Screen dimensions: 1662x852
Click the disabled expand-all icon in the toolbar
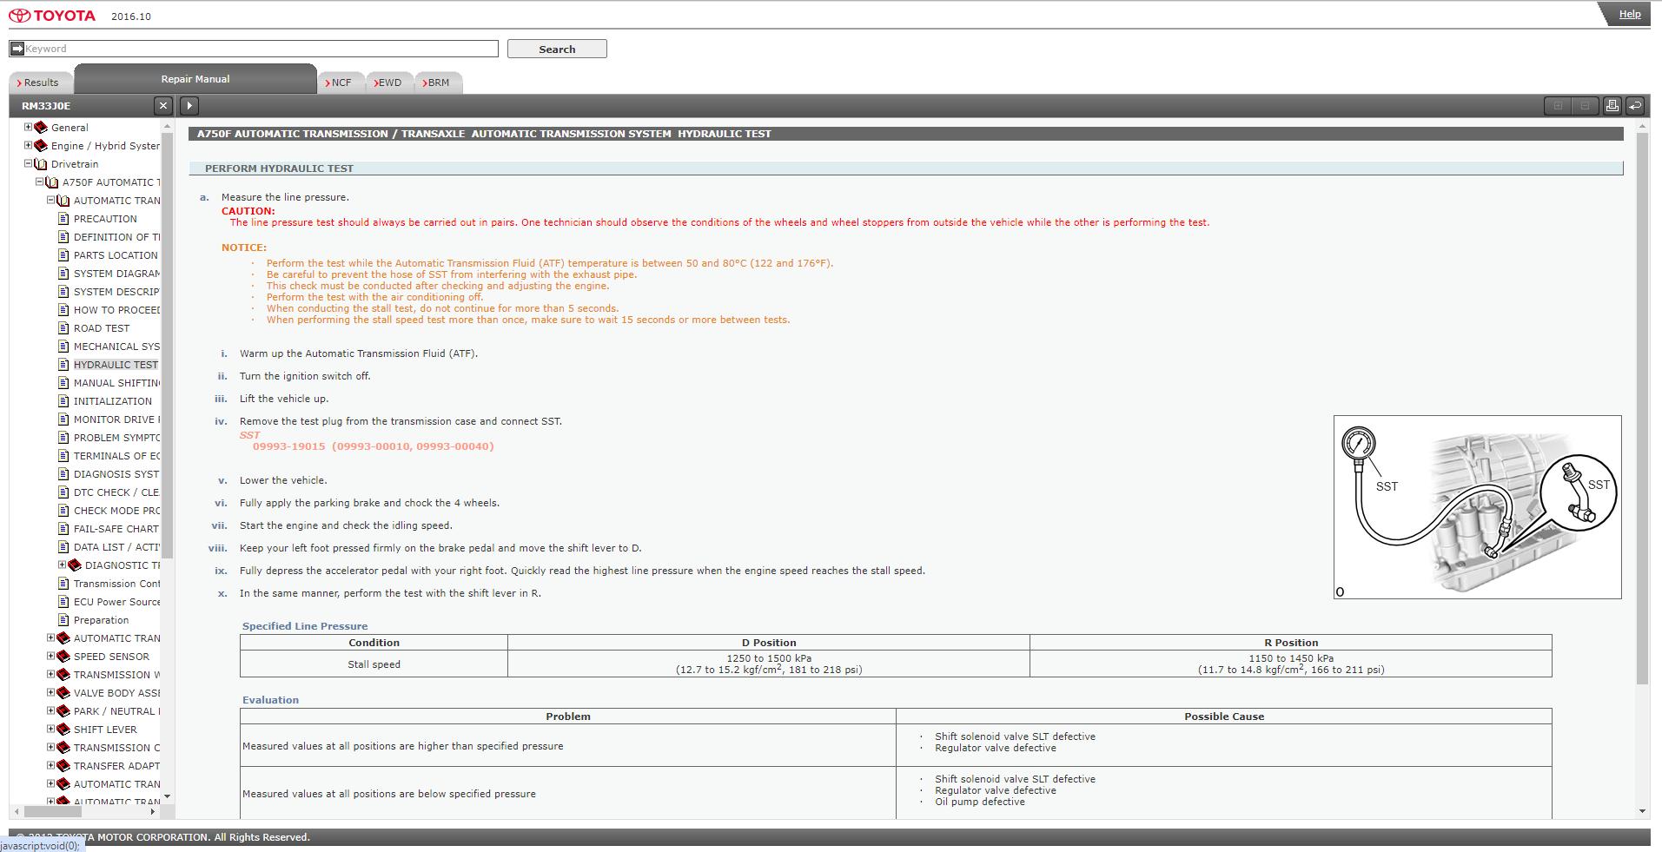(1558, 106)
